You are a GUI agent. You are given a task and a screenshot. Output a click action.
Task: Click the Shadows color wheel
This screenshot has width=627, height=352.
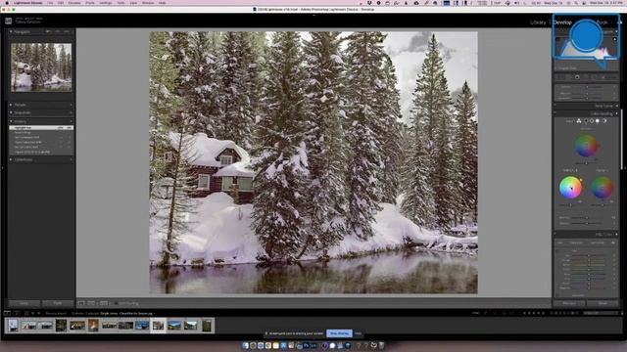(x=570, y=188)
